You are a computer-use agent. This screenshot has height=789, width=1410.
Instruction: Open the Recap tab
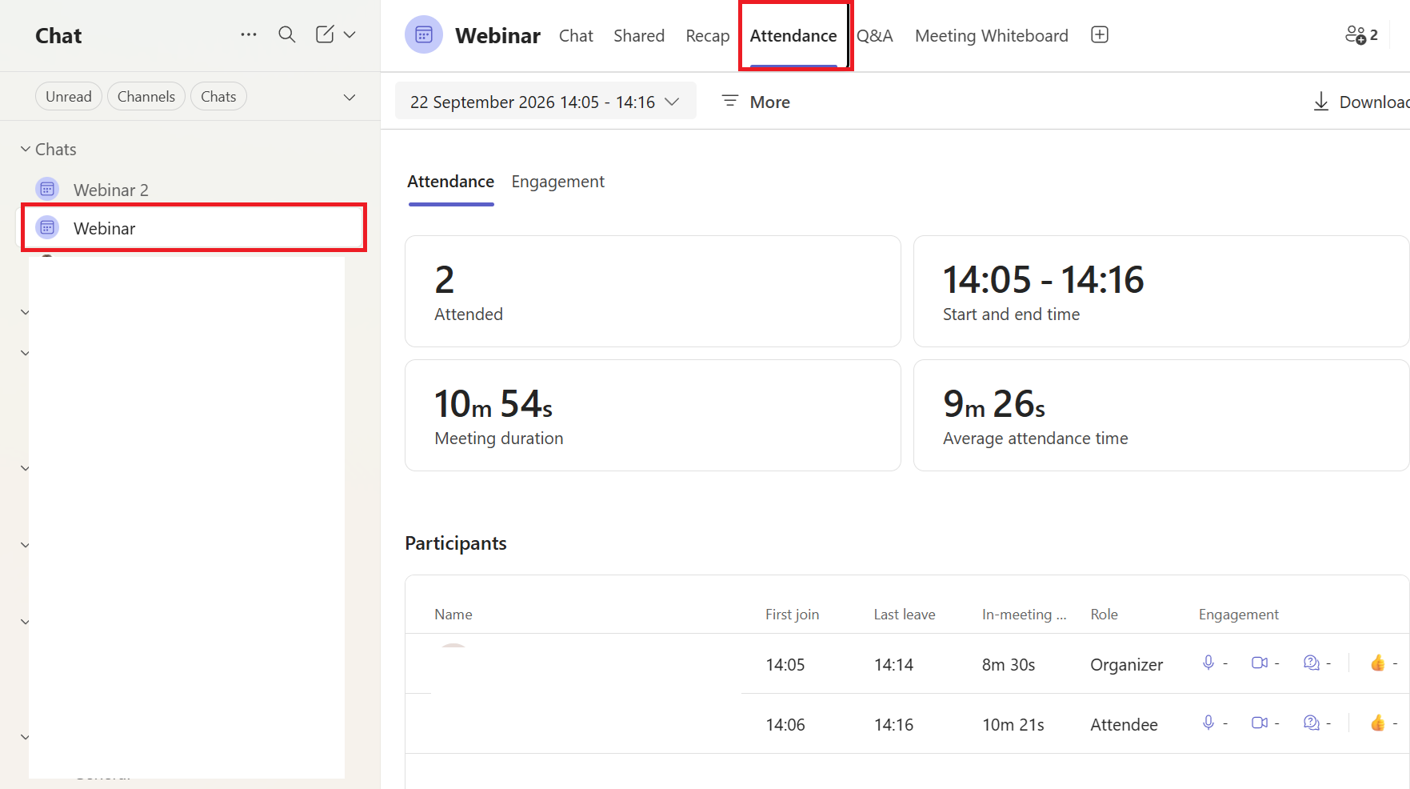tap(708, 36)
